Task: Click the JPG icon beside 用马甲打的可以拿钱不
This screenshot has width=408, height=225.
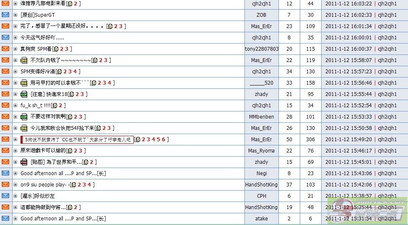Action: (x=24, y=83)
